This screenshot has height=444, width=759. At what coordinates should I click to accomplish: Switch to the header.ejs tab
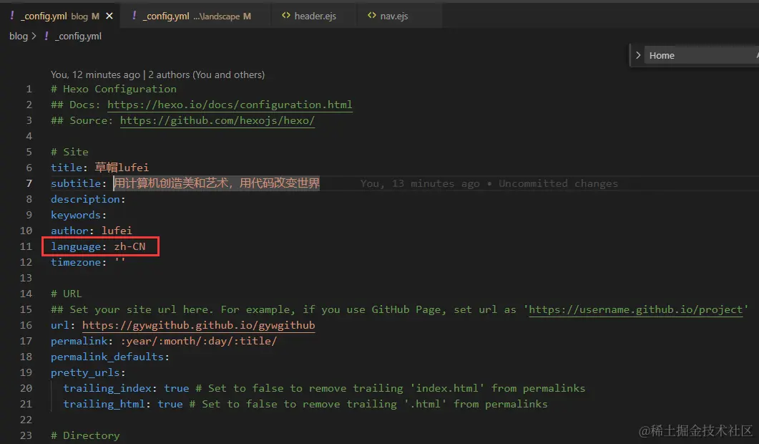tap(315, 16)
